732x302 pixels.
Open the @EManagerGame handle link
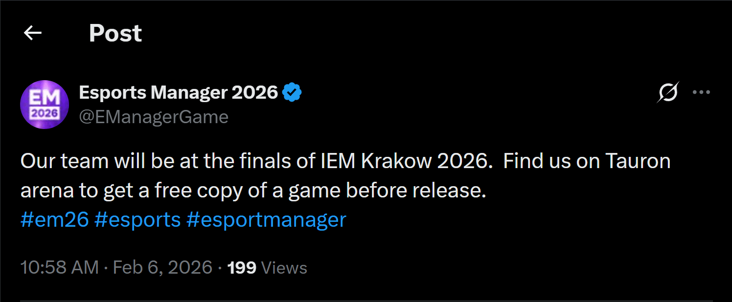(154, 117)
